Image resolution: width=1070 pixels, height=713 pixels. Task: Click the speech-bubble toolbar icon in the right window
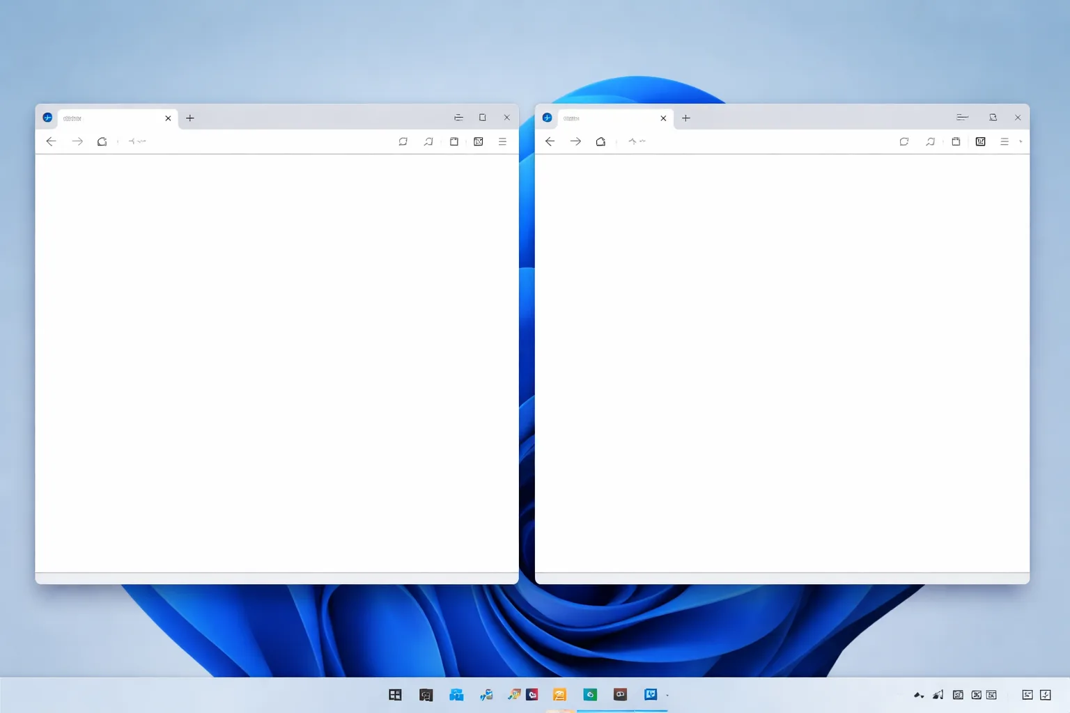(904, 141)
